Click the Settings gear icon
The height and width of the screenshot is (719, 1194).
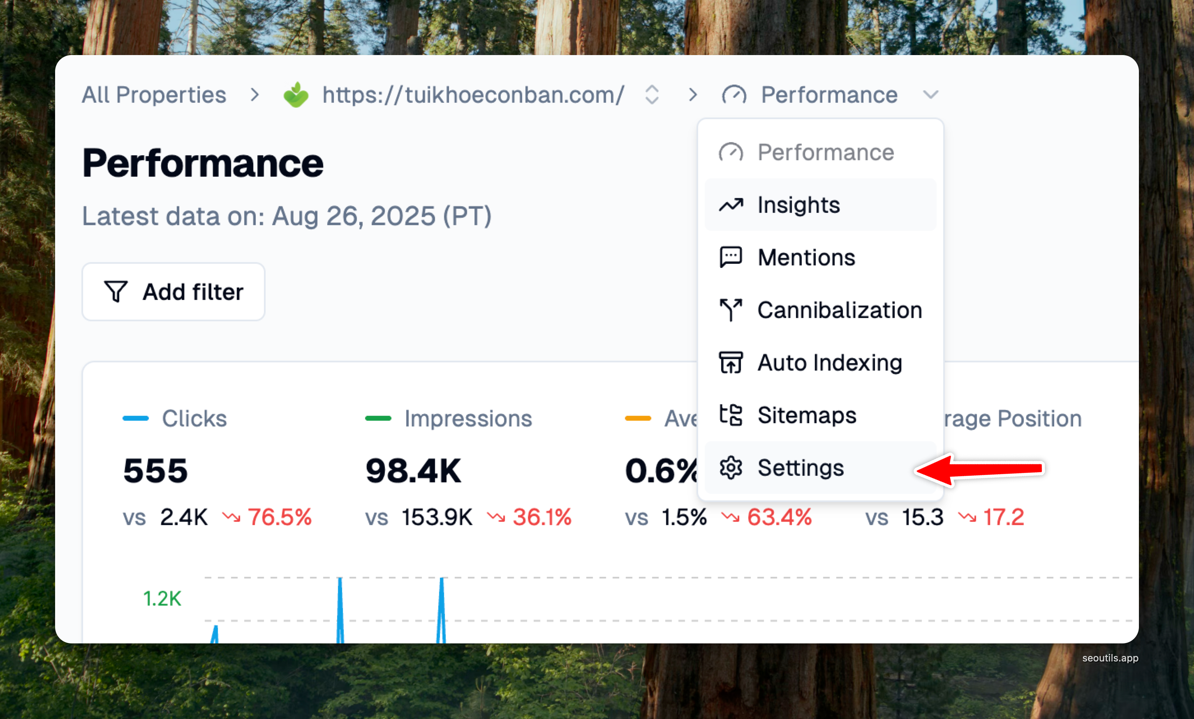731,468
